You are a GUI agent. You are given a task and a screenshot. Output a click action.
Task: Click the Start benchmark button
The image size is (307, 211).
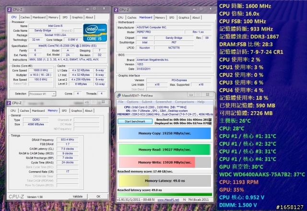pos(135,121)
